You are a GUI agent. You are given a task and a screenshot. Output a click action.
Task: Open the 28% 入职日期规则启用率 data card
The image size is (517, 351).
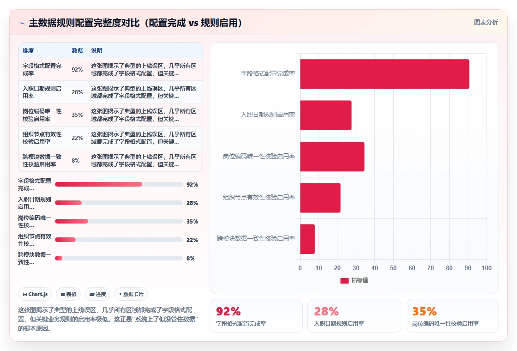tap(354, 316)
